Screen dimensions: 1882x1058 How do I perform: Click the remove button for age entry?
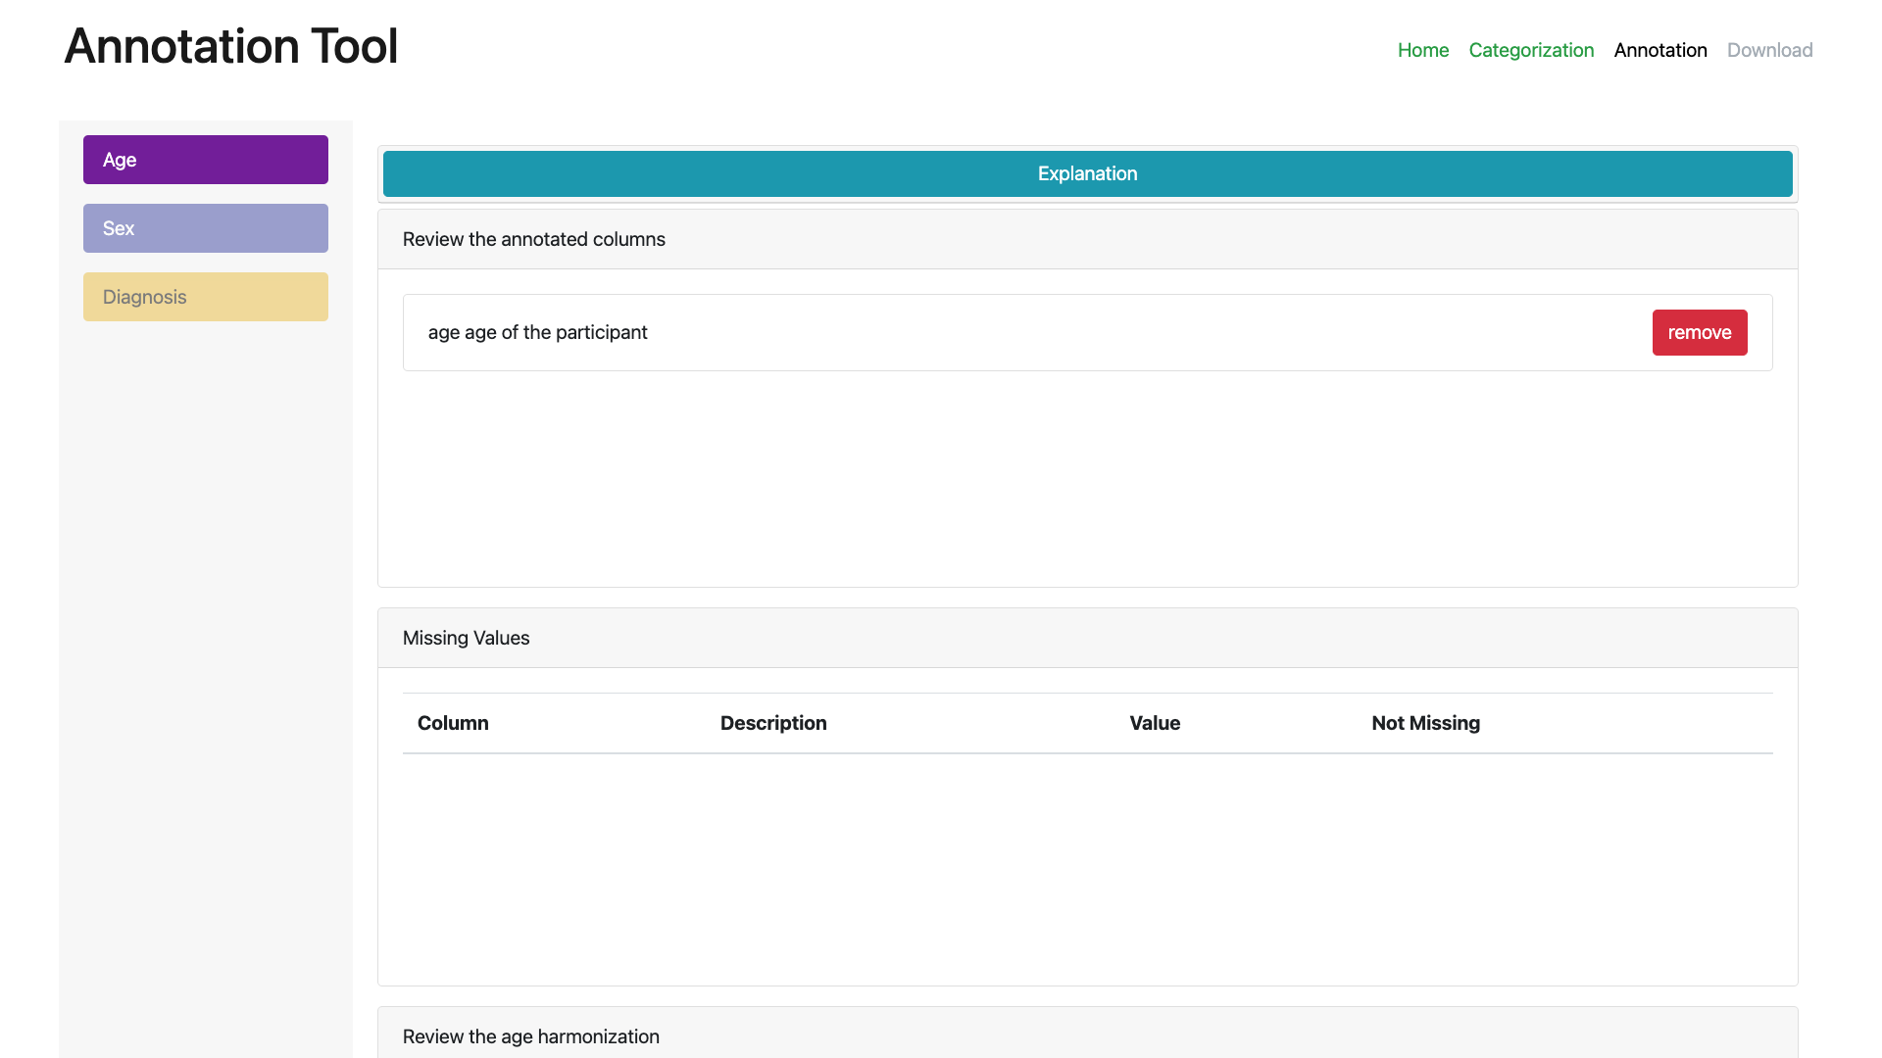(x=1699, y=332)
